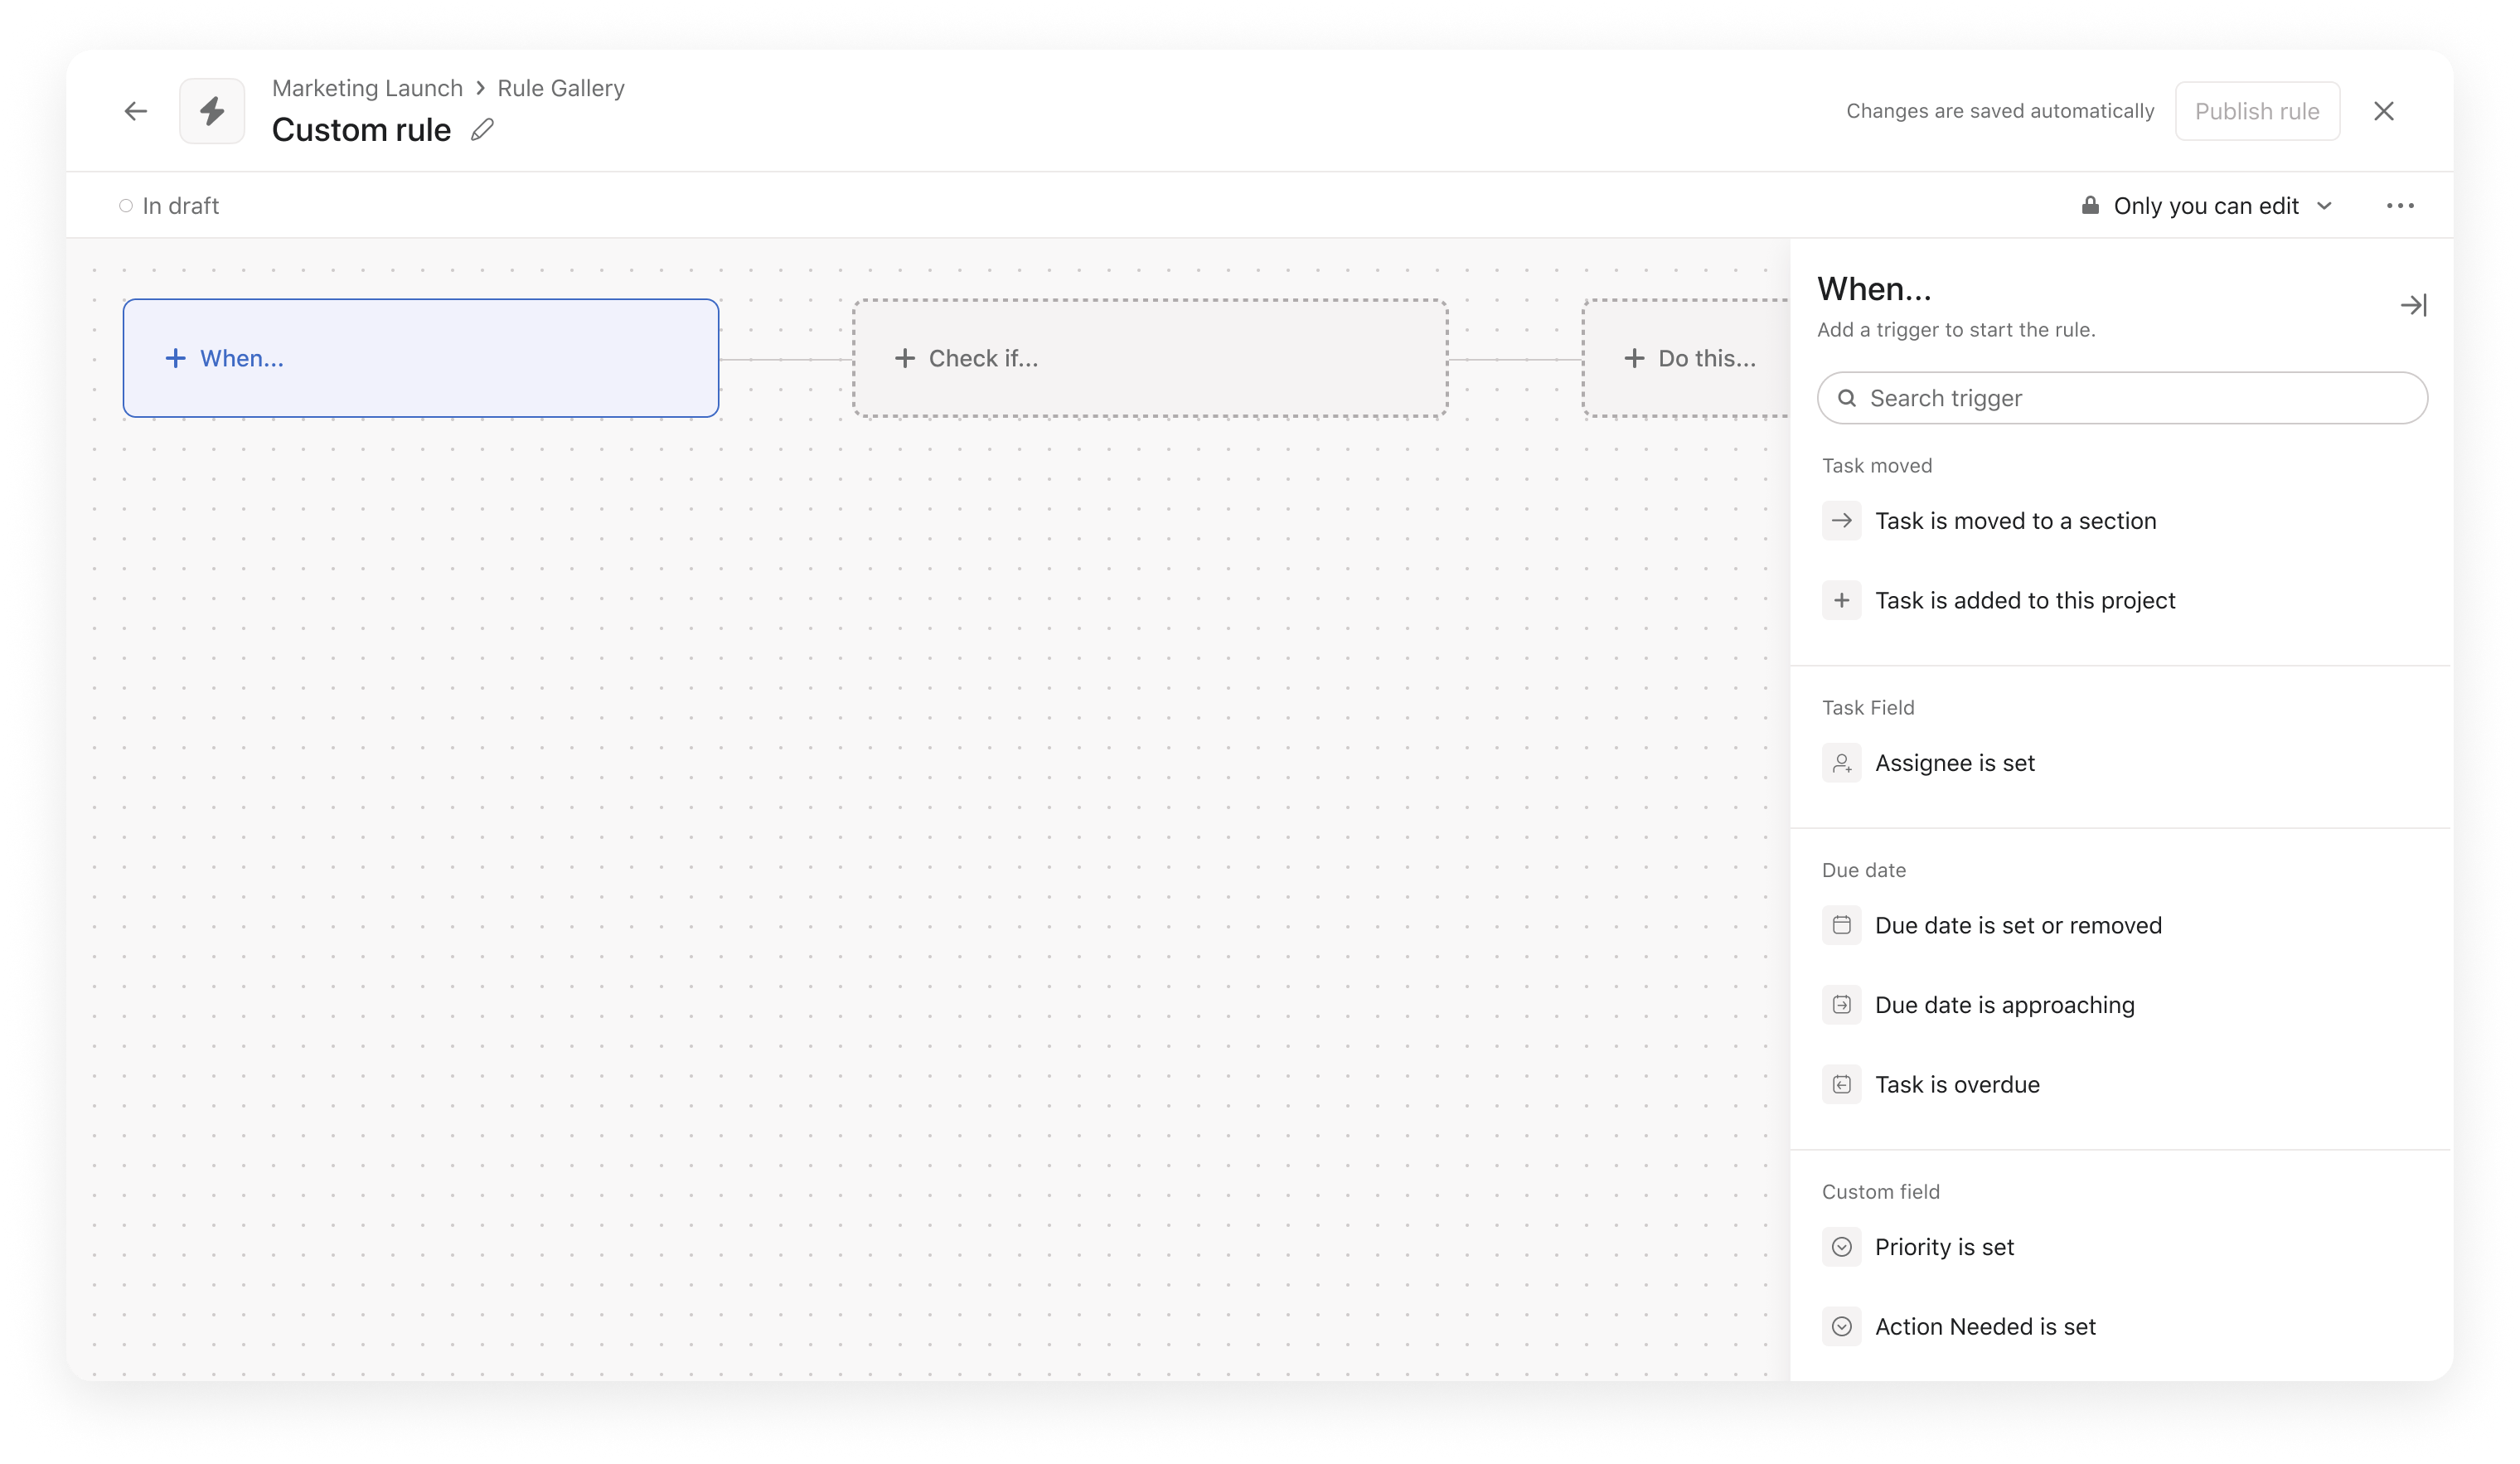Image resolution: width=2520 pixels, height=1464 pixels.
Task: Click the pencil edit icon next to Custom rule
Action: click(x=484, y=129)
